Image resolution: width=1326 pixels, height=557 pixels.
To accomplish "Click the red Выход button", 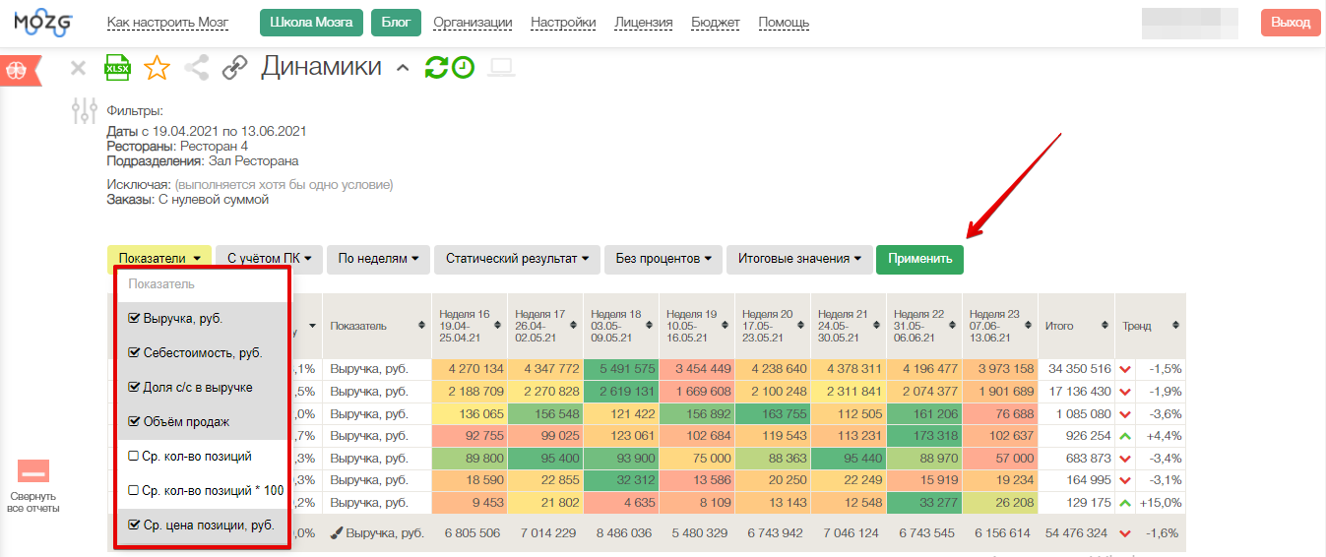I will pos(1290,23).
